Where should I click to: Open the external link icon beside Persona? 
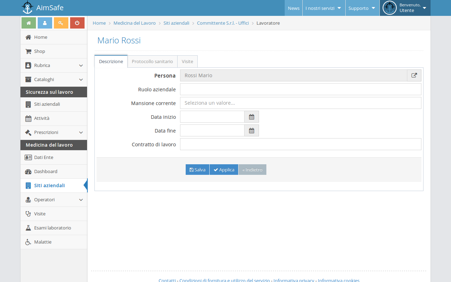click(x=414, y=75)
